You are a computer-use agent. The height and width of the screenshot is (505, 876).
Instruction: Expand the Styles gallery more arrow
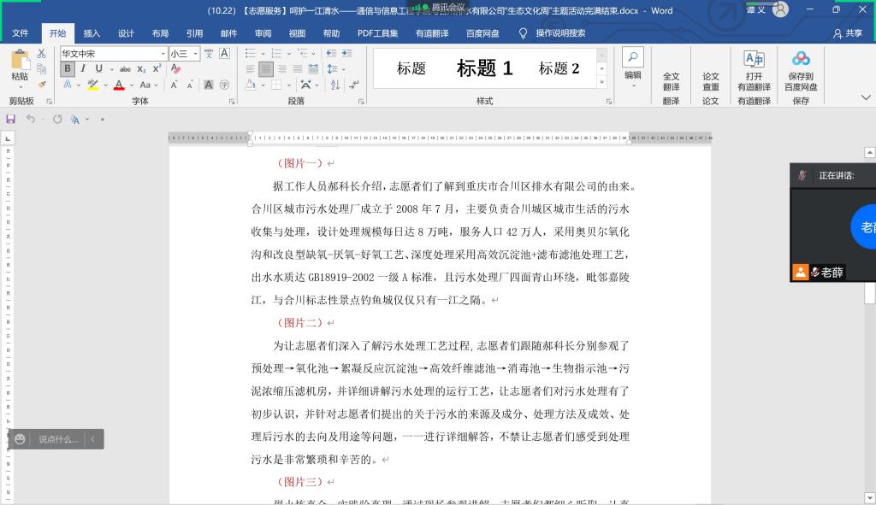[x=601, y=82]
